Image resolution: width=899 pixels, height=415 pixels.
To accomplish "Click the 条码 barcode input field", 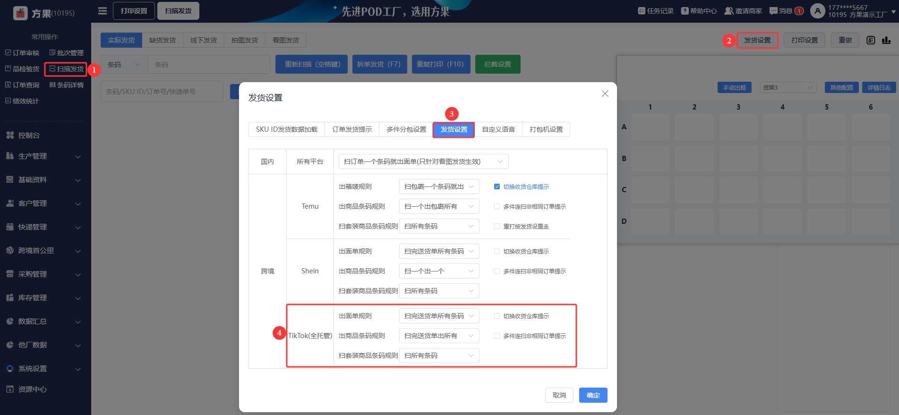I will 209,65.
